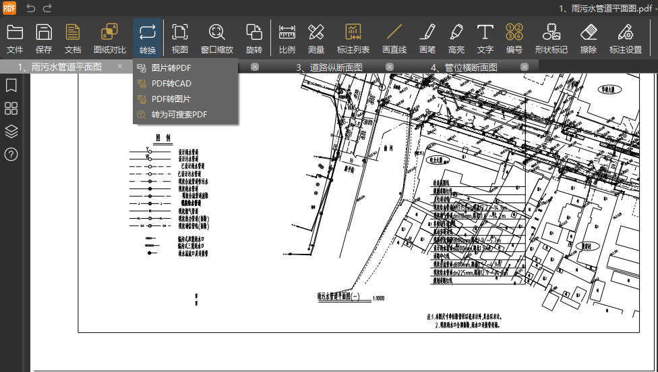Click the 保存 (Save) icon
This screenshot has width=658, height=372.
[x=44, y=38]
